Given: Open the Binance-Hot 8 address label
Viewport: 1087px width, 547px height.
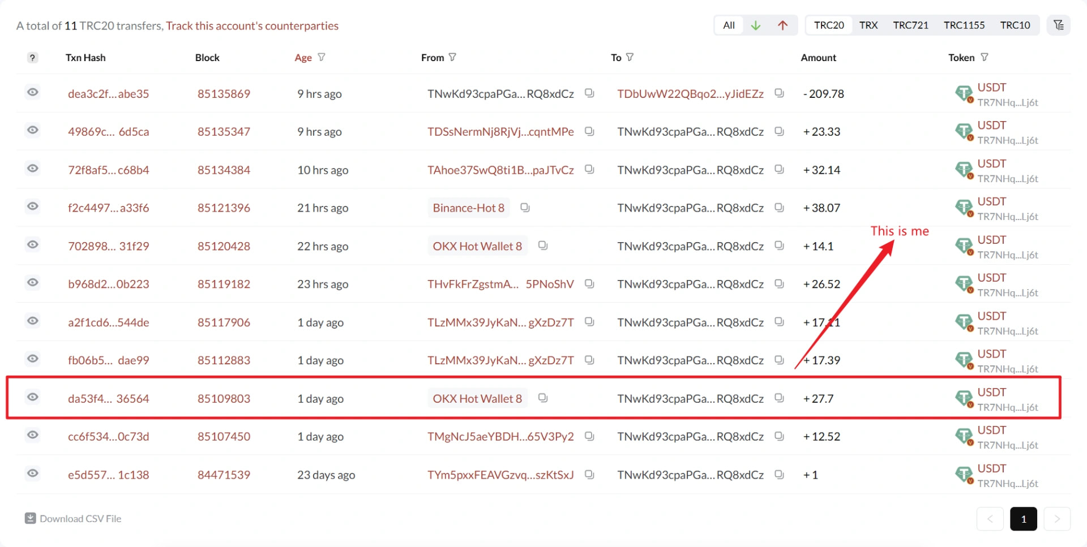Looking at the screenshot, I should pyautogui.click(x=468, y=208).
